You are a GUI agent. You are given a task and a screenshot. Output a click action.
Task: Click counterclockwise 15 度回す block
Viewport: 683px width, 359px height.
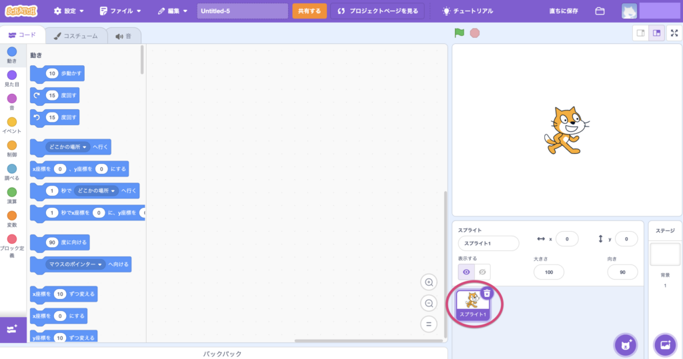(55, 117)
